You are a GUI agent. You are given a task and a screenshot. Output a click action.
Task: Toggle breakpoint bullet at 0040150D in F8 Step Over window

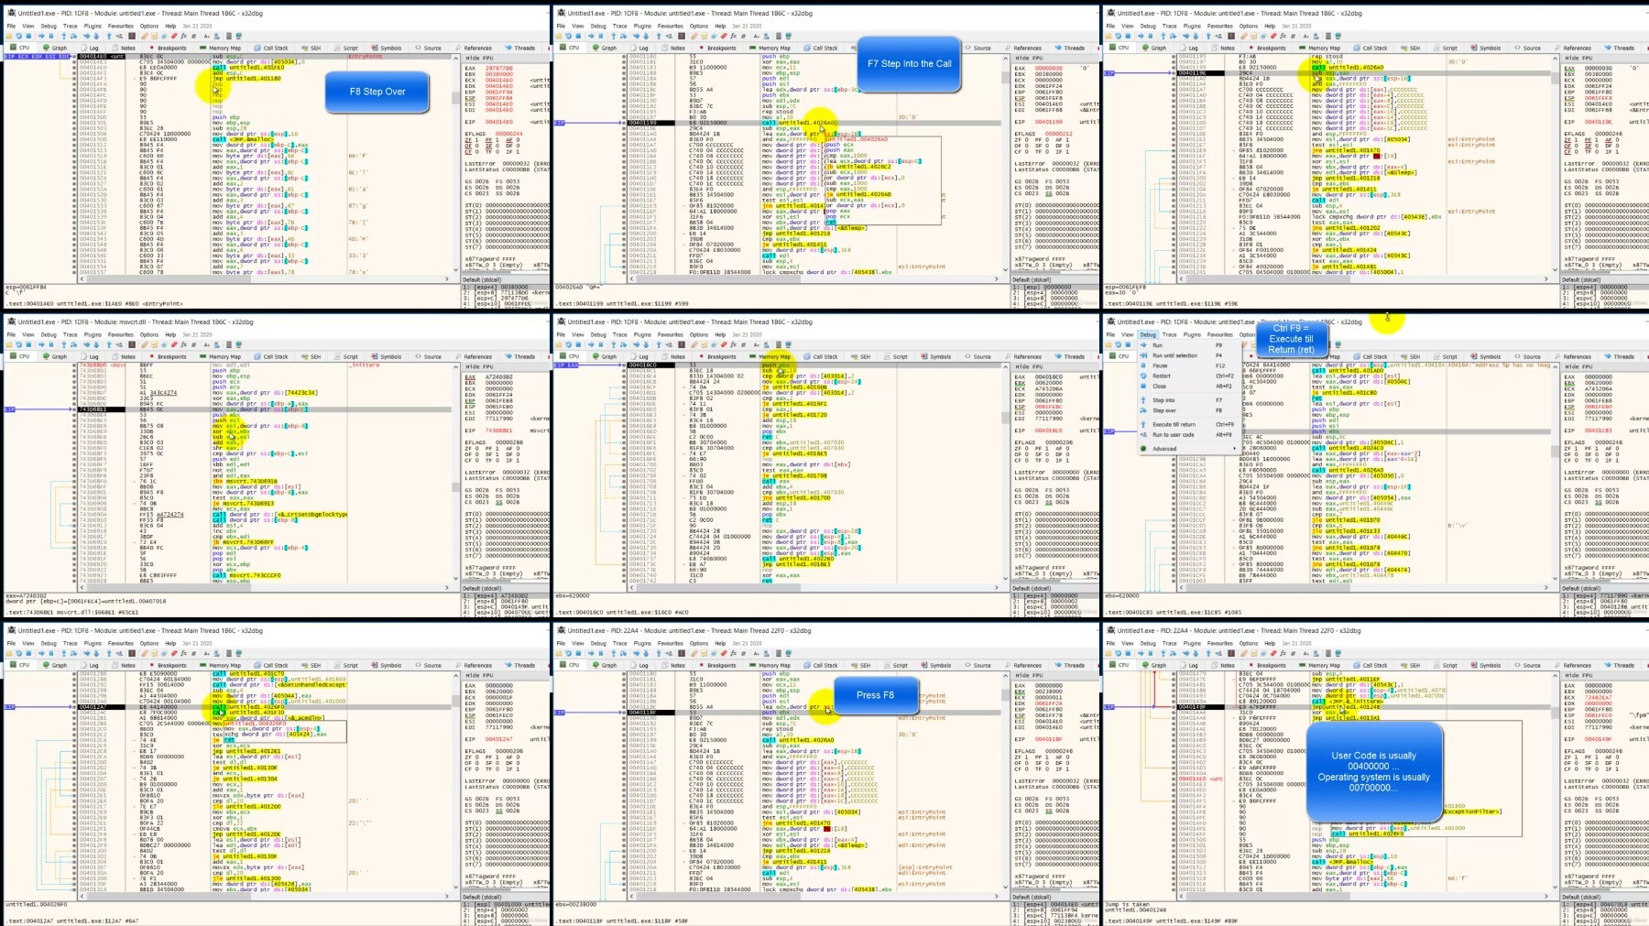[x=74, y=139]
